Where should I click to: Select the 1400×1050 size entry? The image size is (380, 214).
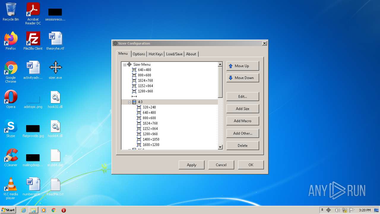[x=151, y=139]
